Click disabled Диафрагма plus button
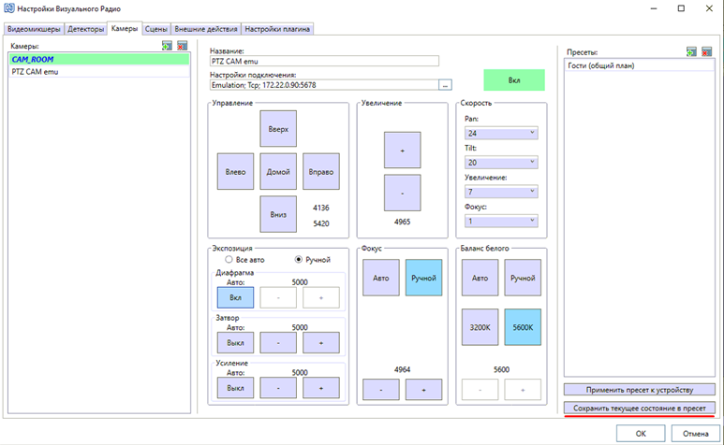The image size is (724, 445). click(321, 297)
